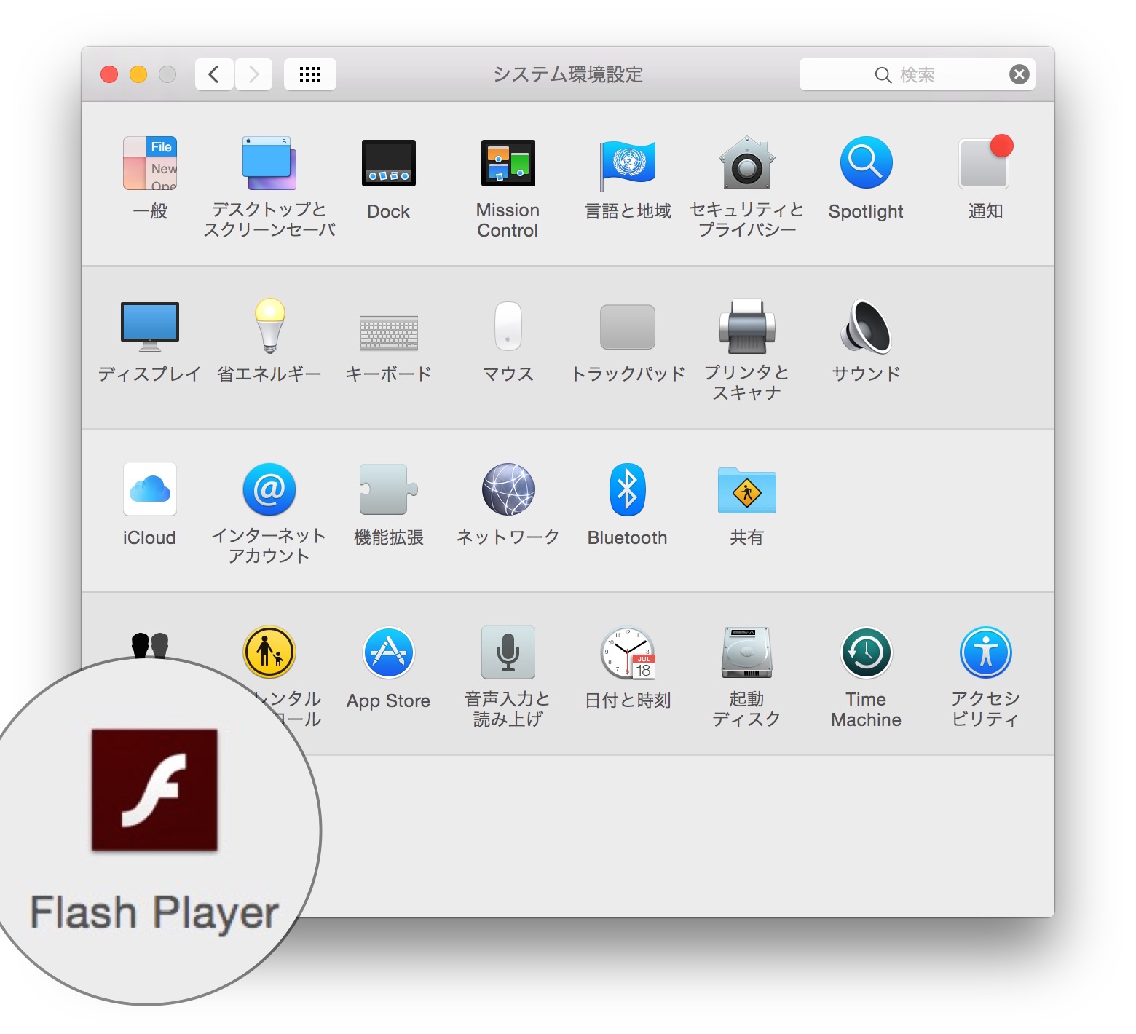Image resolution: width=1136 pixels, height=1034 pixels.
Task: Open Spotlight preferences
Action: tap(867, 163)
